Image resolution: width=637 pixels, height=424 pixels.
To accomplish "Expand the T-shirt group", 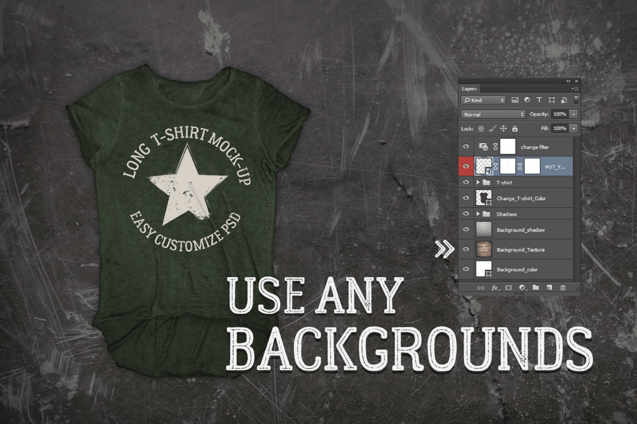I will [x=478, y=182].
